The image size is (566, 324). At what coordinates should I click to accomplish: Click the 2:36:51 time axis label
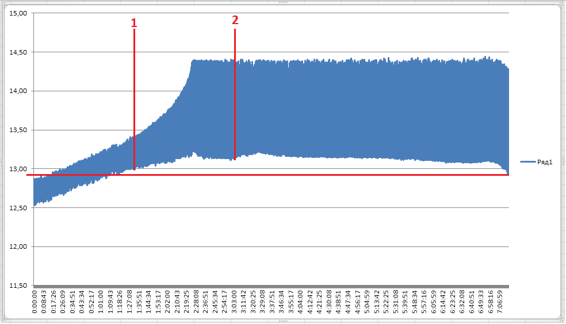(x=205, y=302)
